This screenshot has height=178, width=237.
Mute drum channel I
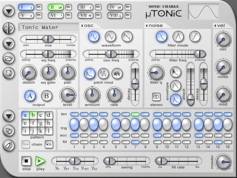(39, 7)
